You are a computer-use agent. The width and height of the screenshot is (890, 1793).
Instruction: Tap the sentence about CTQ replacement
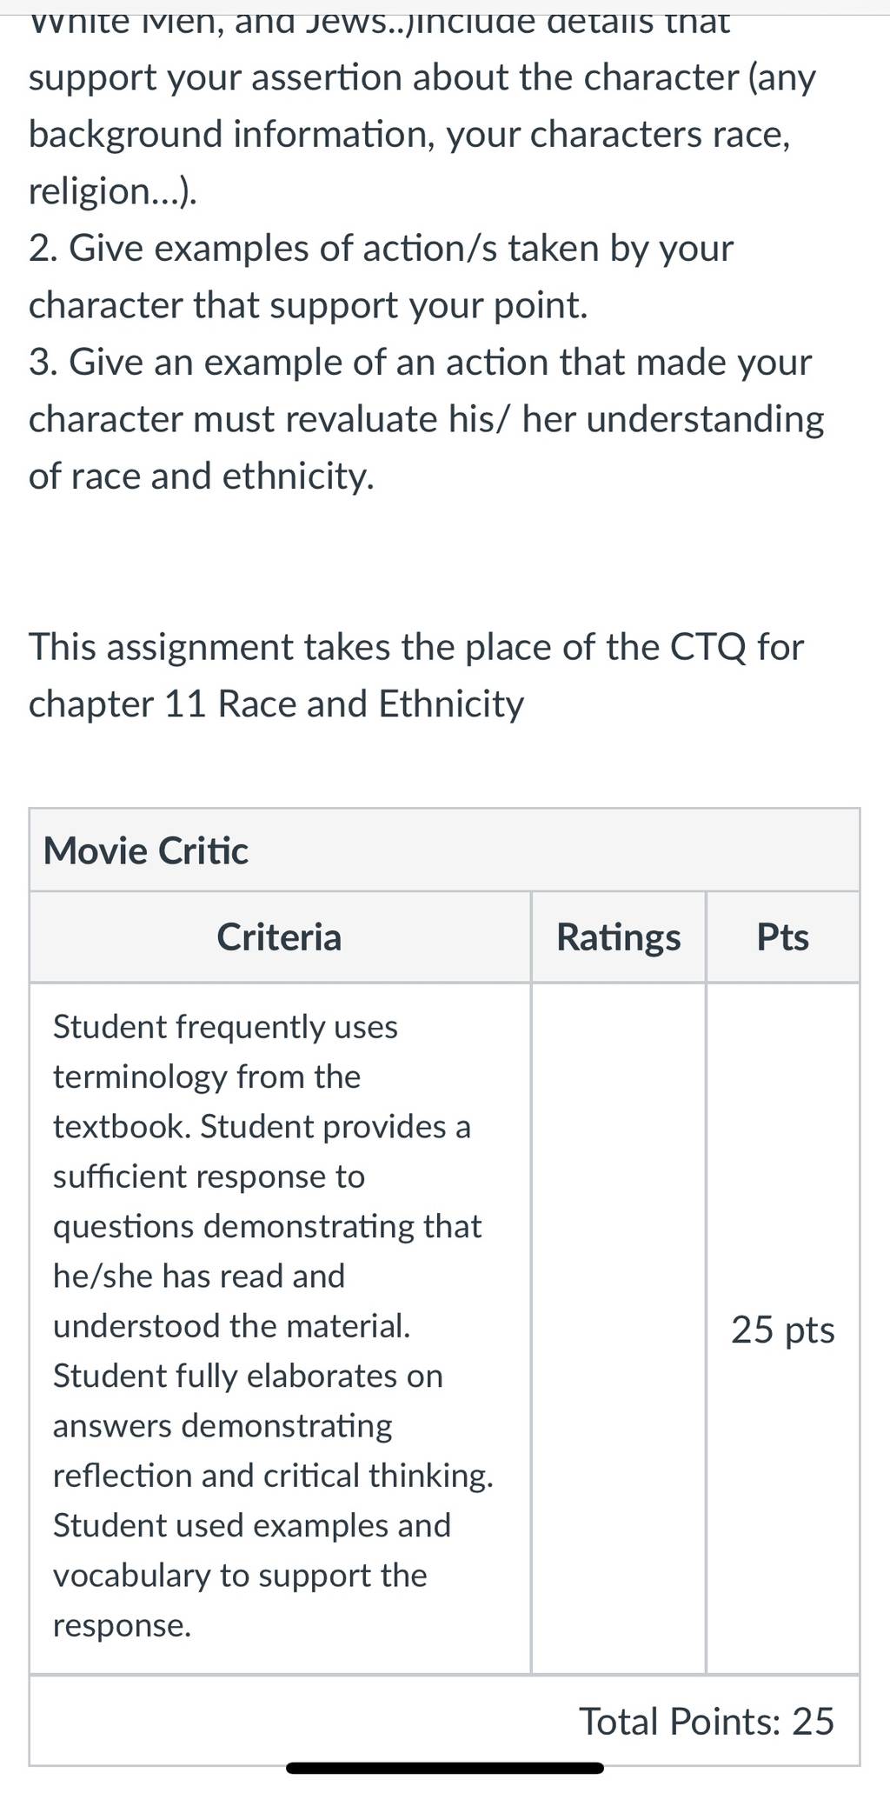[x=416, y=676]
